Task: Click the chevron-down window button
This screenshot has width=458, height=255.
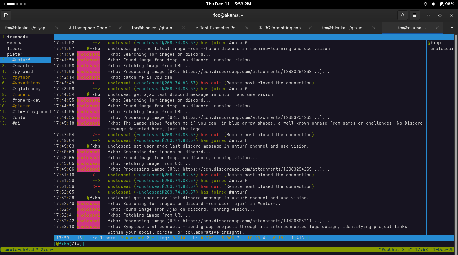Action: pos(428,15)
